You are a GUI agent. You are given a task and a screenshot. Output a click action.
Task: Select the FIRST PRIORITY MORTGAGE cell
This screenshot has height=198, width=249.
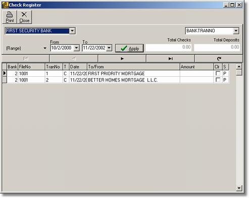pyautogui.click(x=133, y=73)
